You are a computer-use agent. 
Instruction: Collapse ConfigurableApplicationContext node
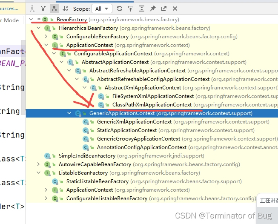(54, 53)
